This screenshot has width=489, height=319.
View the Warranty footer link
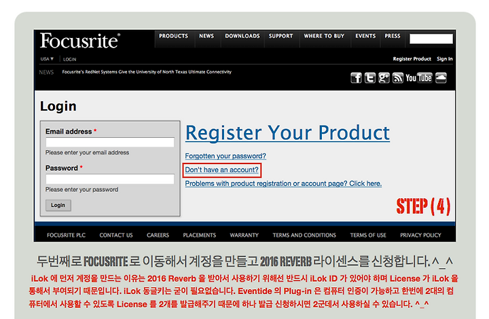click(244, 236)
